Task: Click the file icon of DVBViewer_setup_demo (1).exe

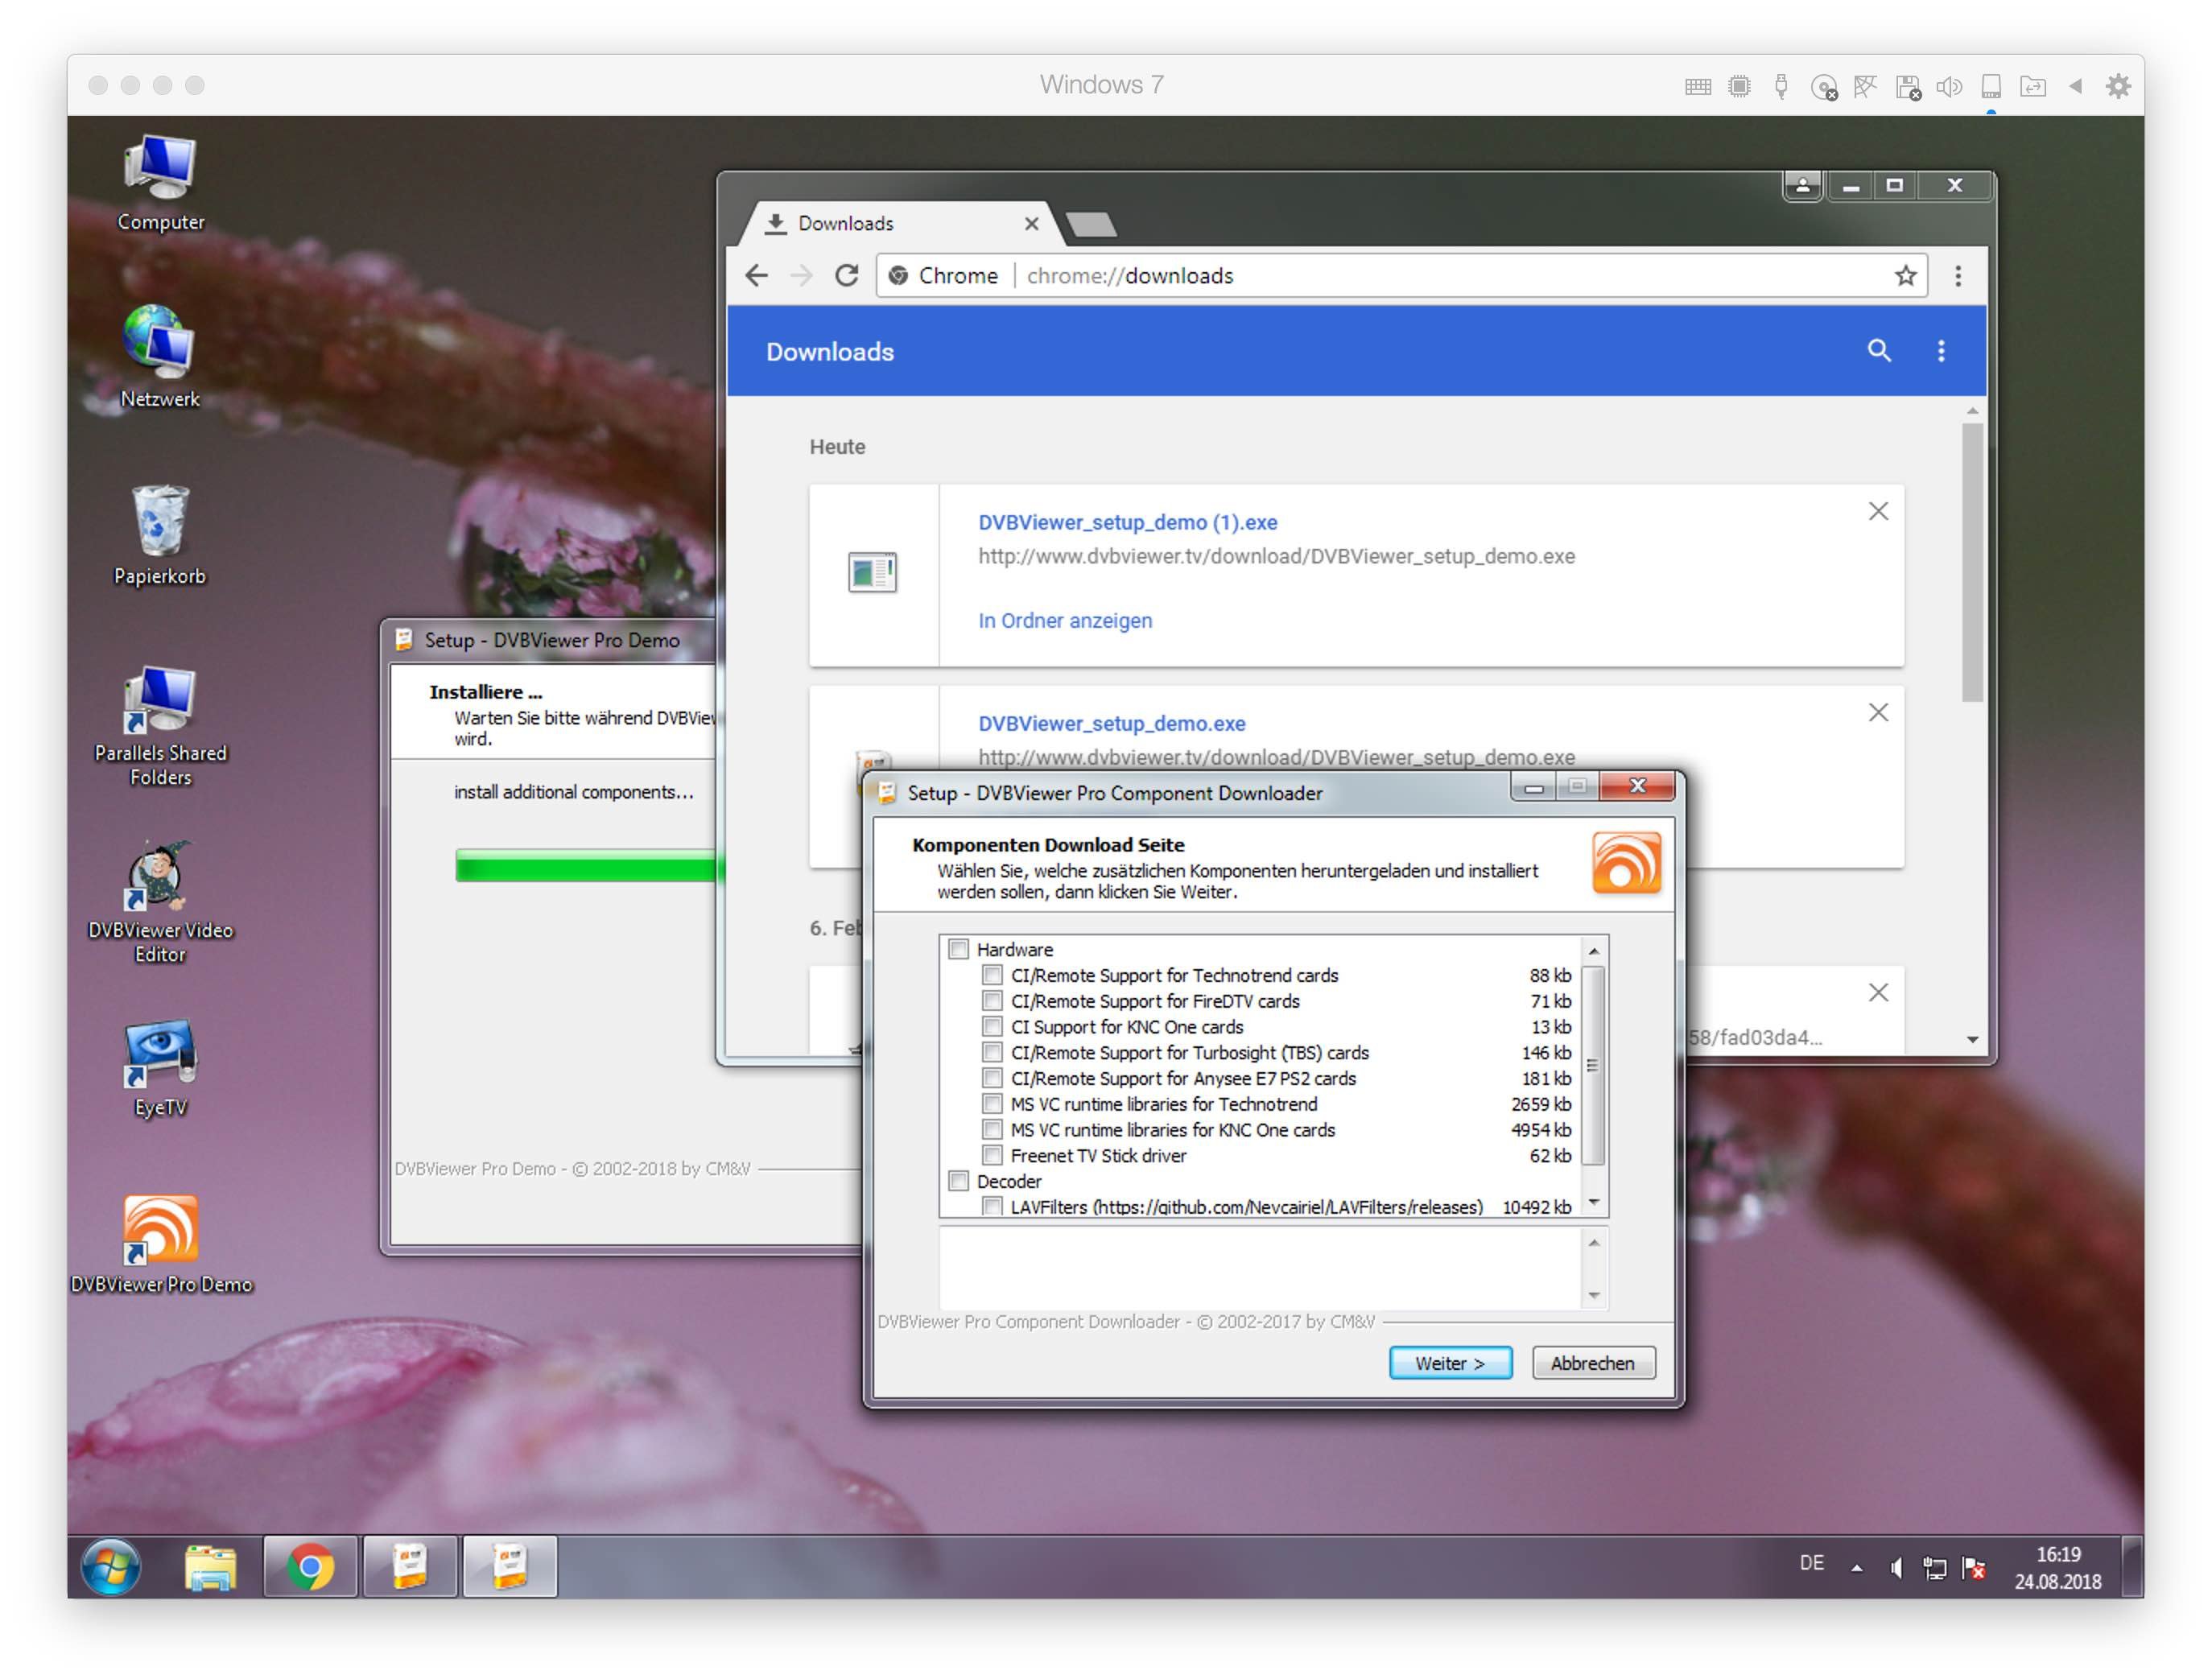Action: [x=872, y=573]
